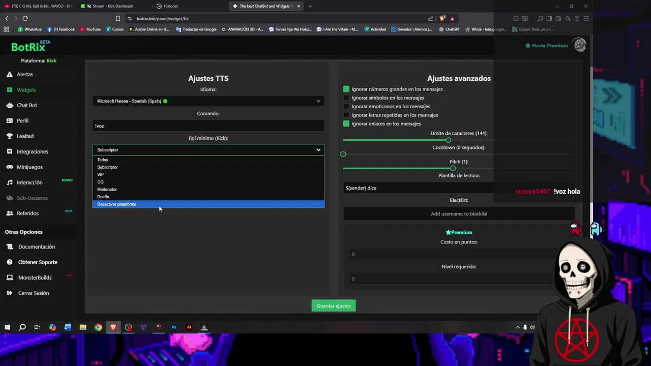Click the Interacción music note icon
This screenshot has width=651, height=366.
10,182
